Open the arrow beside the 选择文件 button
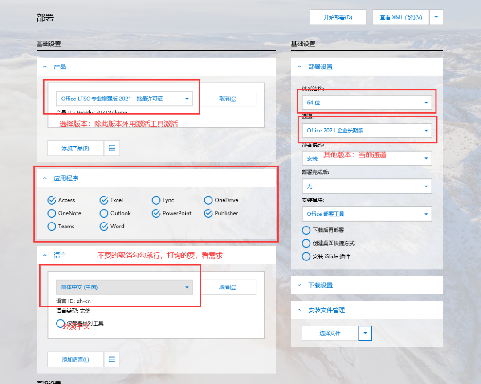 (x=365, y=333)
